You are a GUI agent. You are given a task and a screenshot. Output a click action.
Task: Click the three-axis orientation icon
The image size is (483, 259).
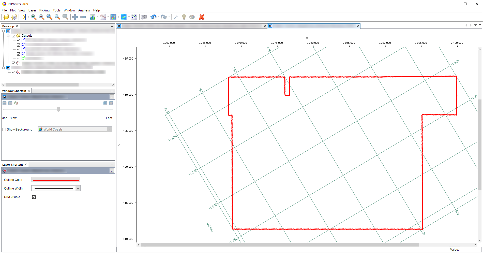[176, 17]
